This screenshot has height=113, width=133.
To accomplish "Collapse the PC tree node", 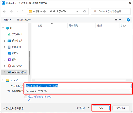I will [x=3, y=28].
